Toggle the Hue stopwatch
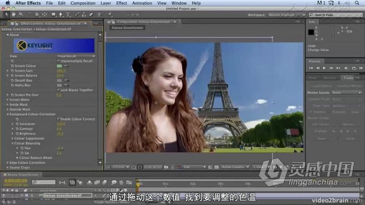The width and height of the screenshot is (365, 205). [x=22, y=148]
